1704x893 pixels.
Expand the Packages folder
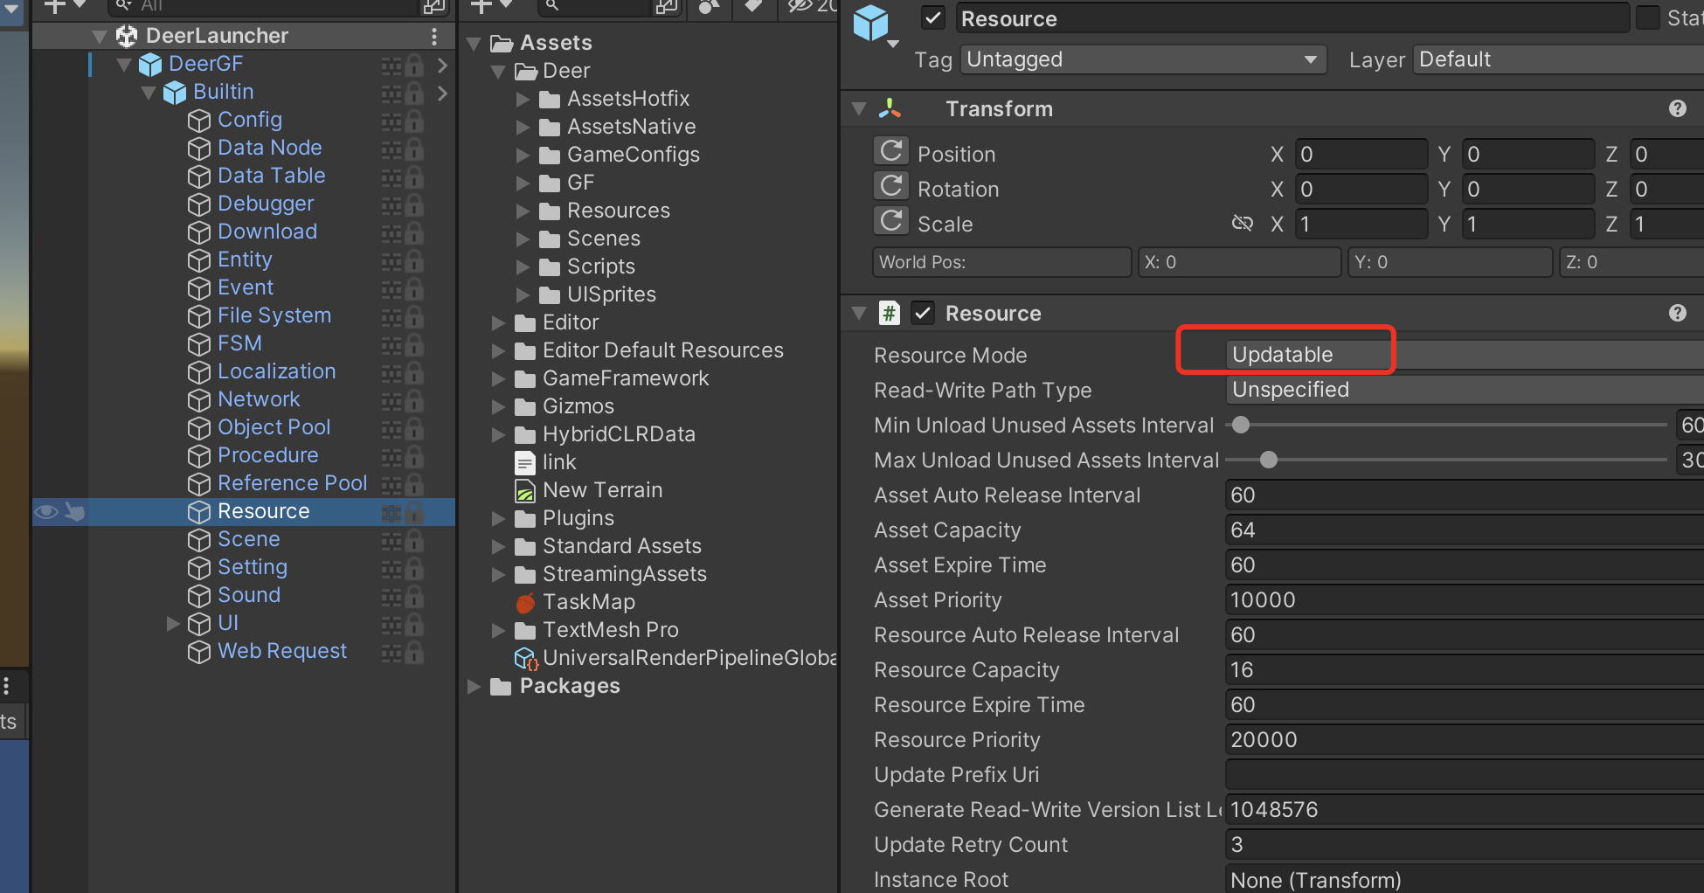click(474, 686)
